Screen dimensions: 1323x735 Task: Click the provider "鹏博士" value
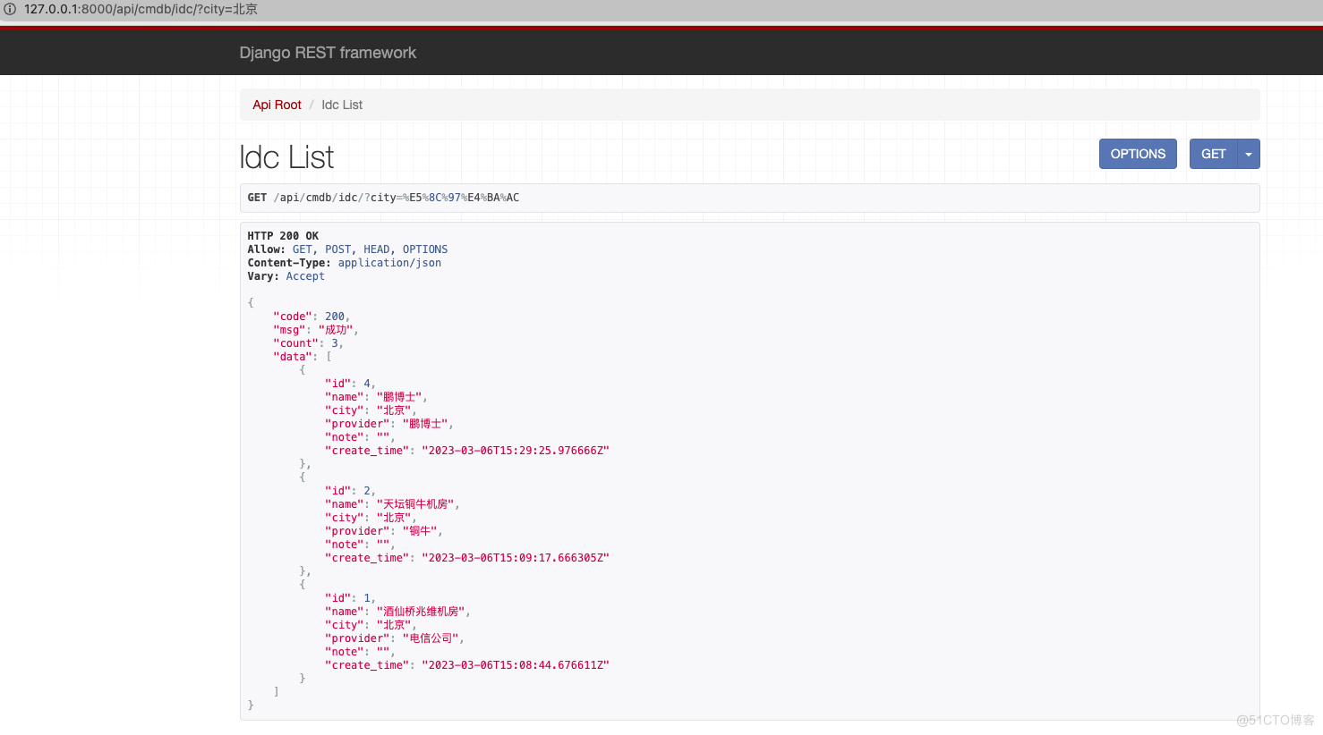pos(425,424)
